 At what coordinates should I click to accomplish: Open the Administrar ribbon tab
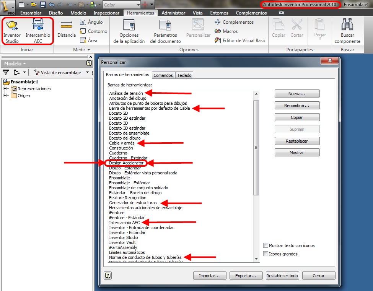[173, 13]
